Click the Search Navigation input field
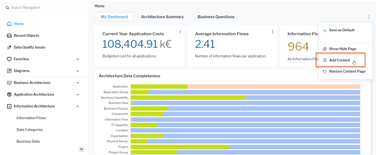 (46, 8)
